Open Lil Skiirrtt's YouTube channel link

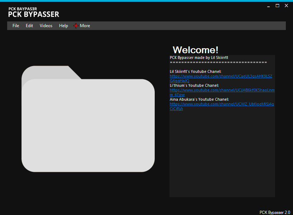pyautogui.click(x=221, y=76)
